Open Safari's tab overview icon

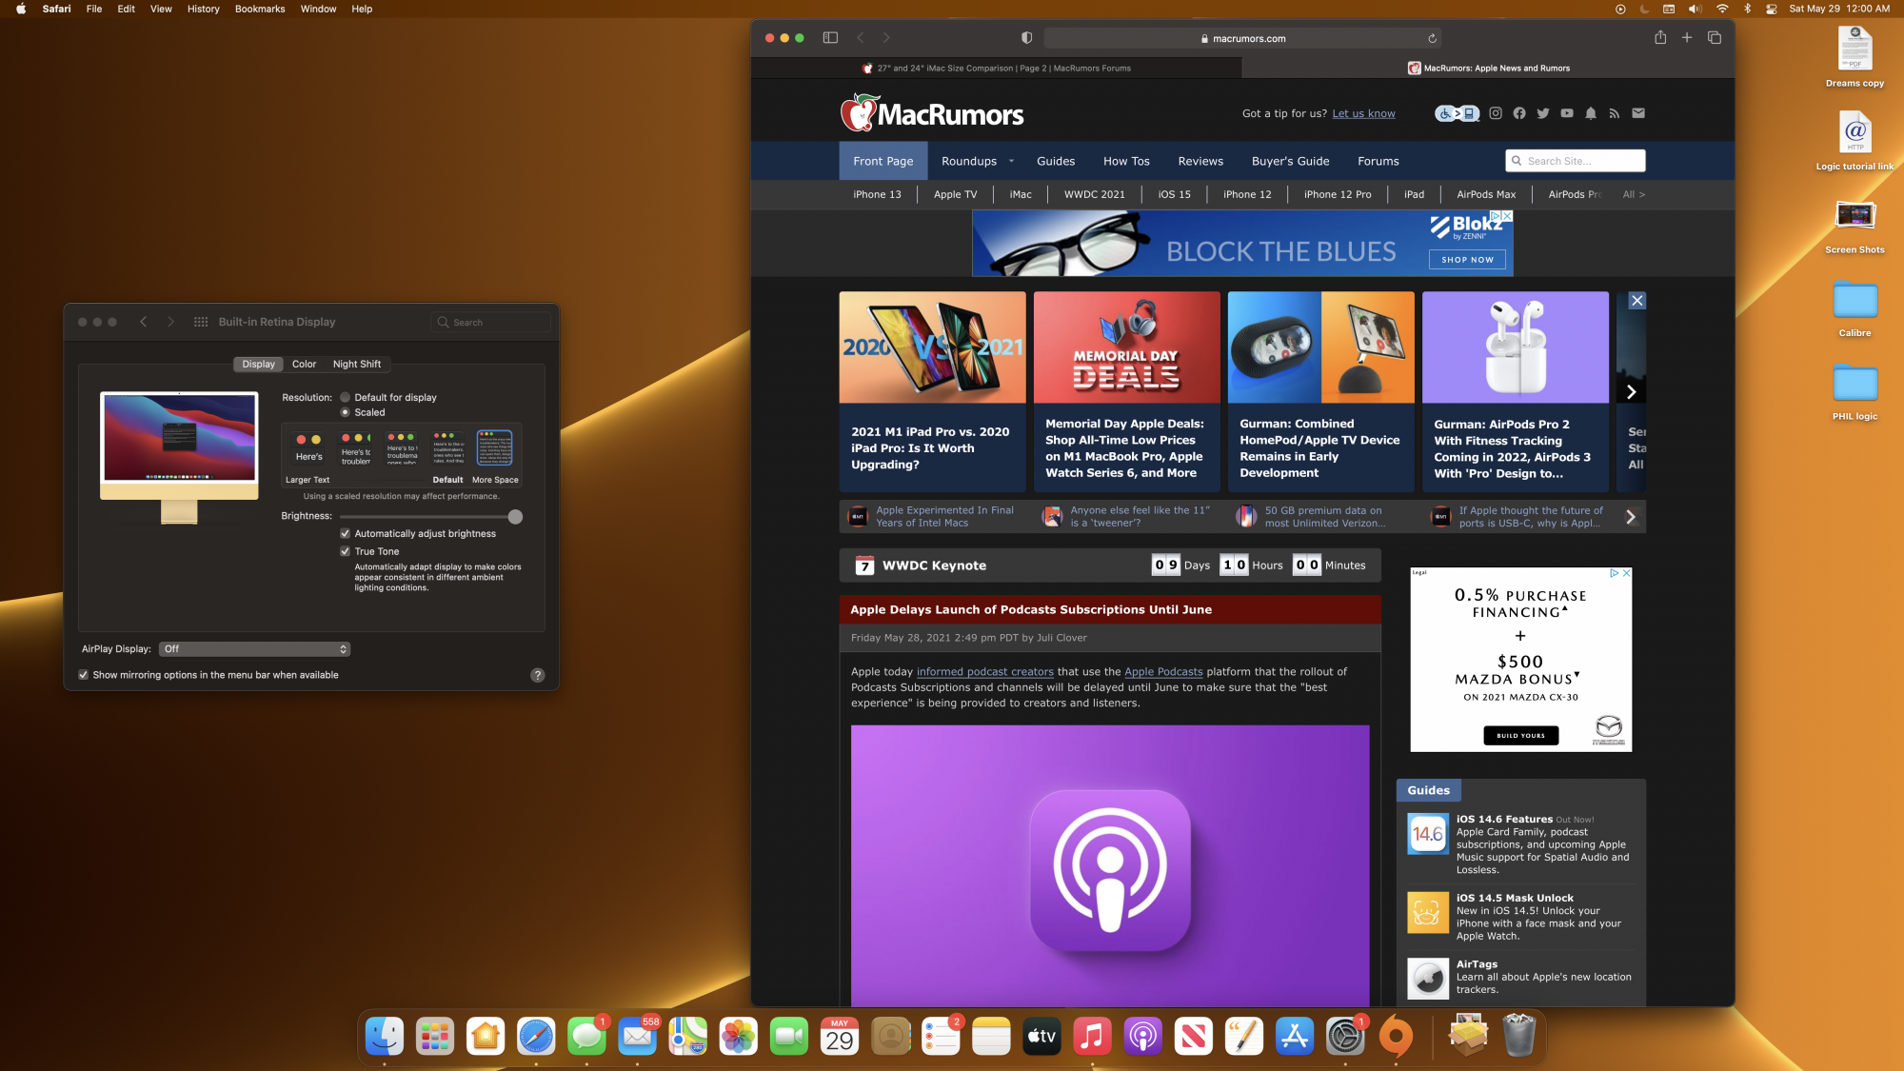[1715, 38]
